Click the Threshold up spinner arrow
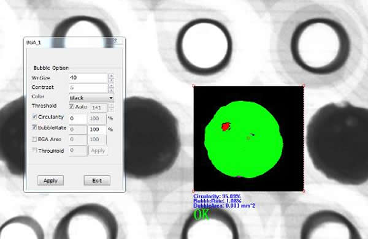Screen dimensions: 368x239 pos(112,105)
